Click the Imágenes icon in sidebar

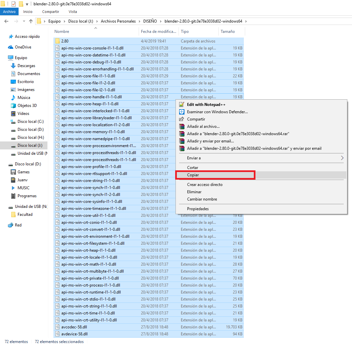tap(13, 90)
